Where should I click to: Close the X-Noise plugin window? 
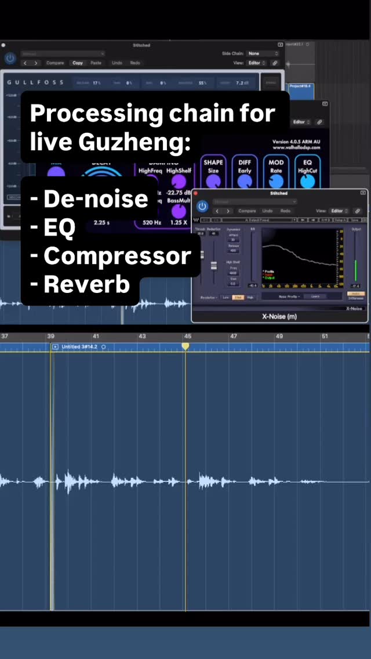pyautogui.click(x=195, y=193)
